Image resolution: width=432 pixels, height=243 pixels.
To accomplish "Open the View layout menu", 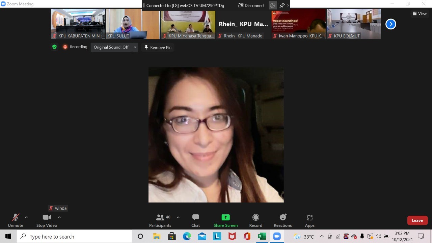I will click(x=420, y=14).
